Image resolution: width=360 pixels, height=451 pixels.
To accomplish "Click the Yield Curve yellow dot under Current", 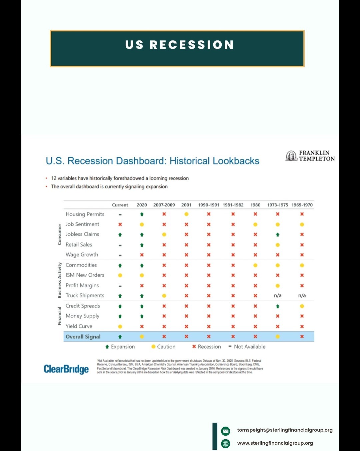I will coord(120,326).
